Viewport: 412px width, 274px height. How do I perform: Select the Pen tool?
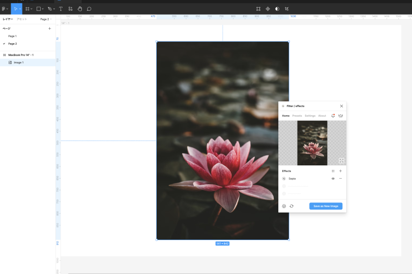click(50, 9)
